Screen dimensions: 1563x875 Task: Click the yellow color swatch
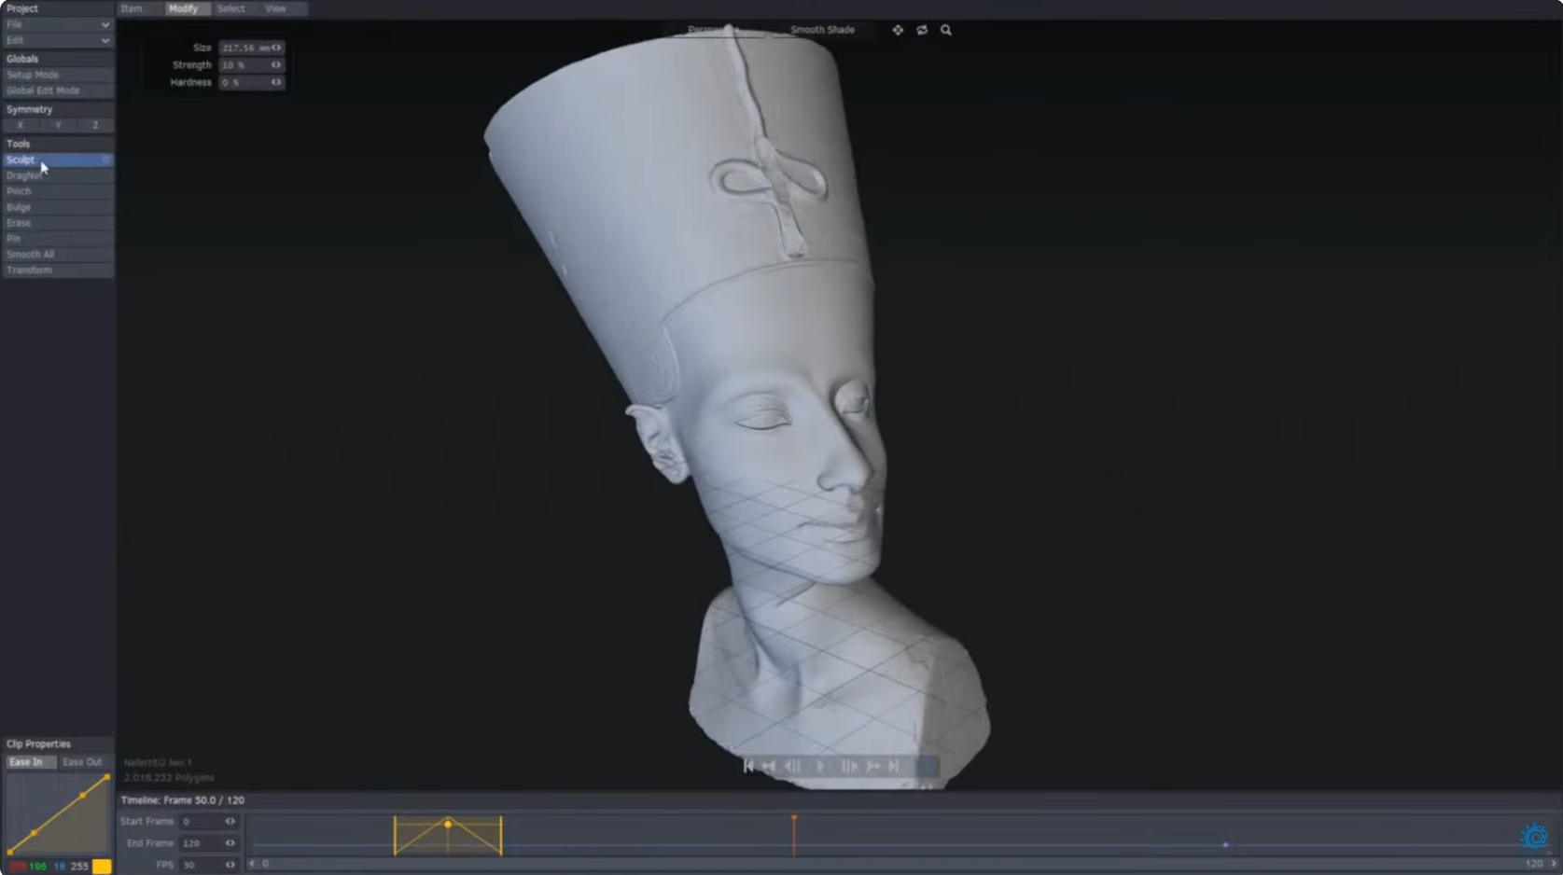pyautogui.click(x=102, y=867)
